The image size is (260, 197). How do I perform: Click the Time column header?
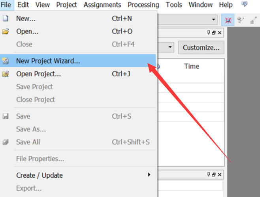[192, 67]
